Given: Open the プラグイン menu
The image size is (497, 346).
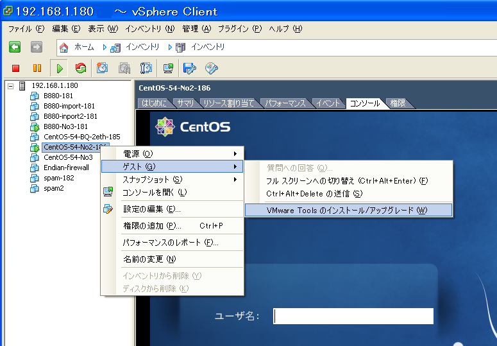Looking at the screenshot, I should (x=240, y=29).
